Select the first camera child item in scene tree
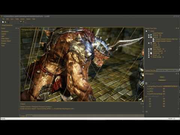The image size is (180, 135). (167, 39)
